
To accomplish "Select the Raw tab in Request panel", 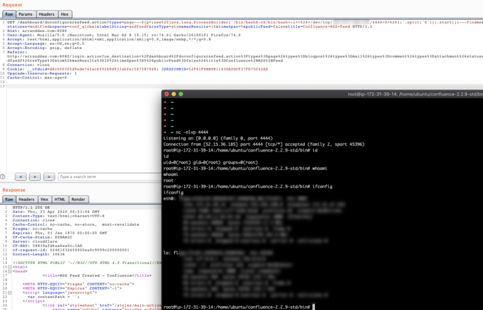I will (x=9, y=13).
